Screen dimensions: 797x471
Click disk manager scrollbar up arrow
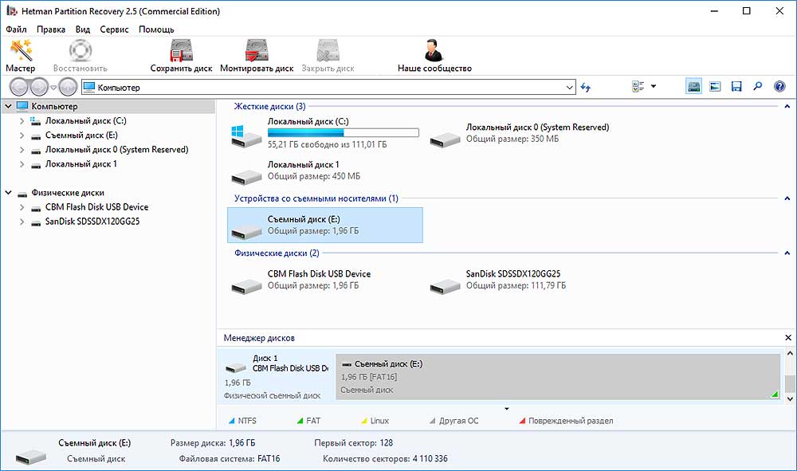(x=789, y=354)
